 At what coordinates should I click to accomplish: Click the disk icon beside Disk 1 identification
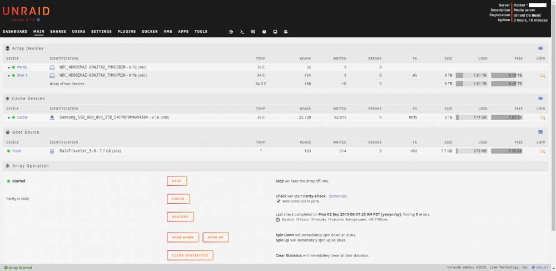click(x=52, y=76)
